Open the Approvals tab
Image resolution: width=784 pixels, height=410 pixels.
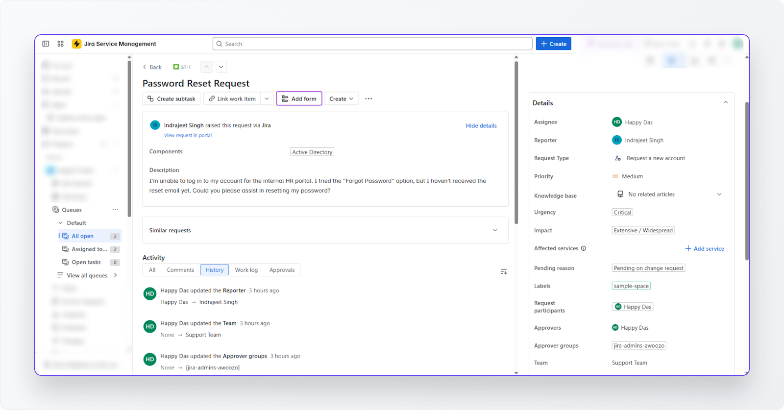(x=282, y=270)
